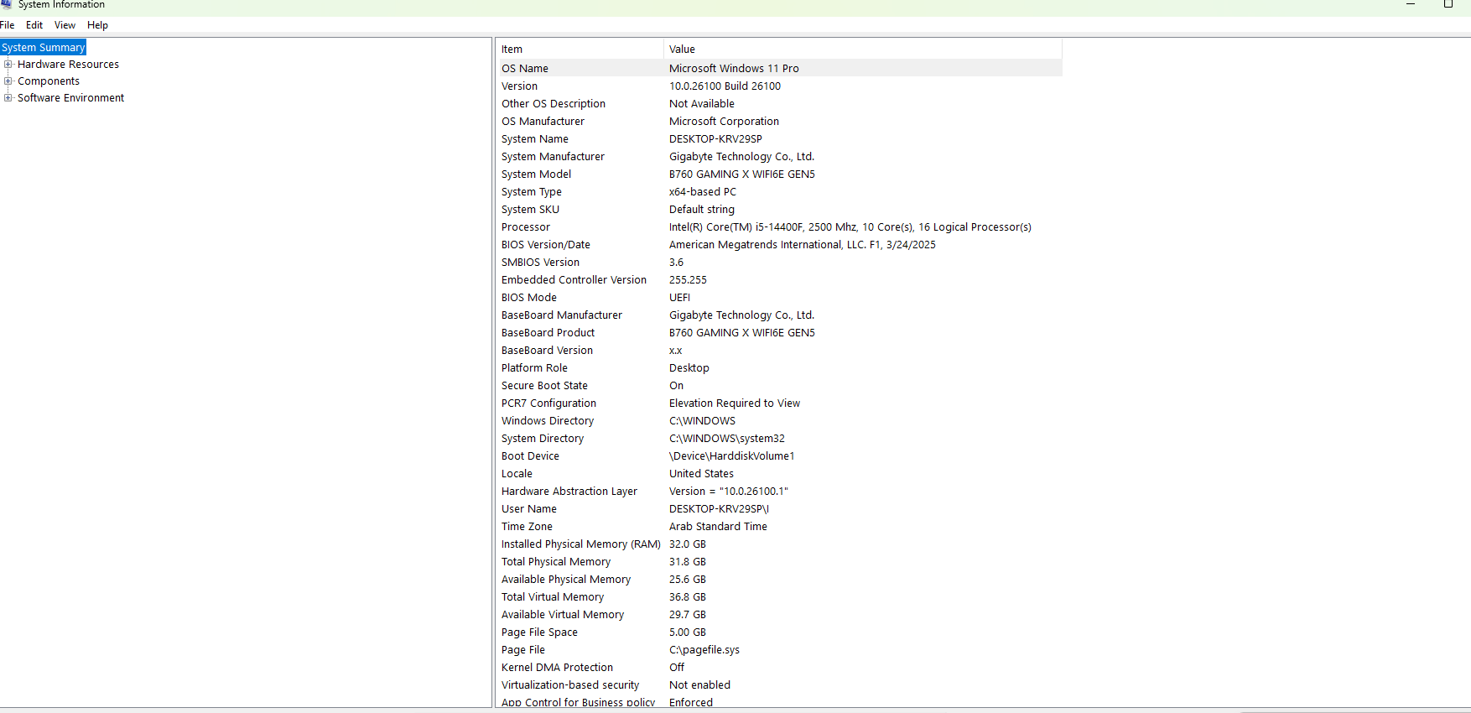Select the System Name row label

pyautogui.click(x=535, y=139)
